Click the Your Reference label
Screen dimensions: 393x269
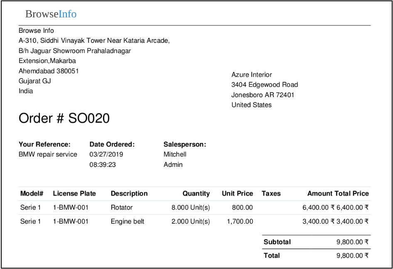[x=44, y=144]
